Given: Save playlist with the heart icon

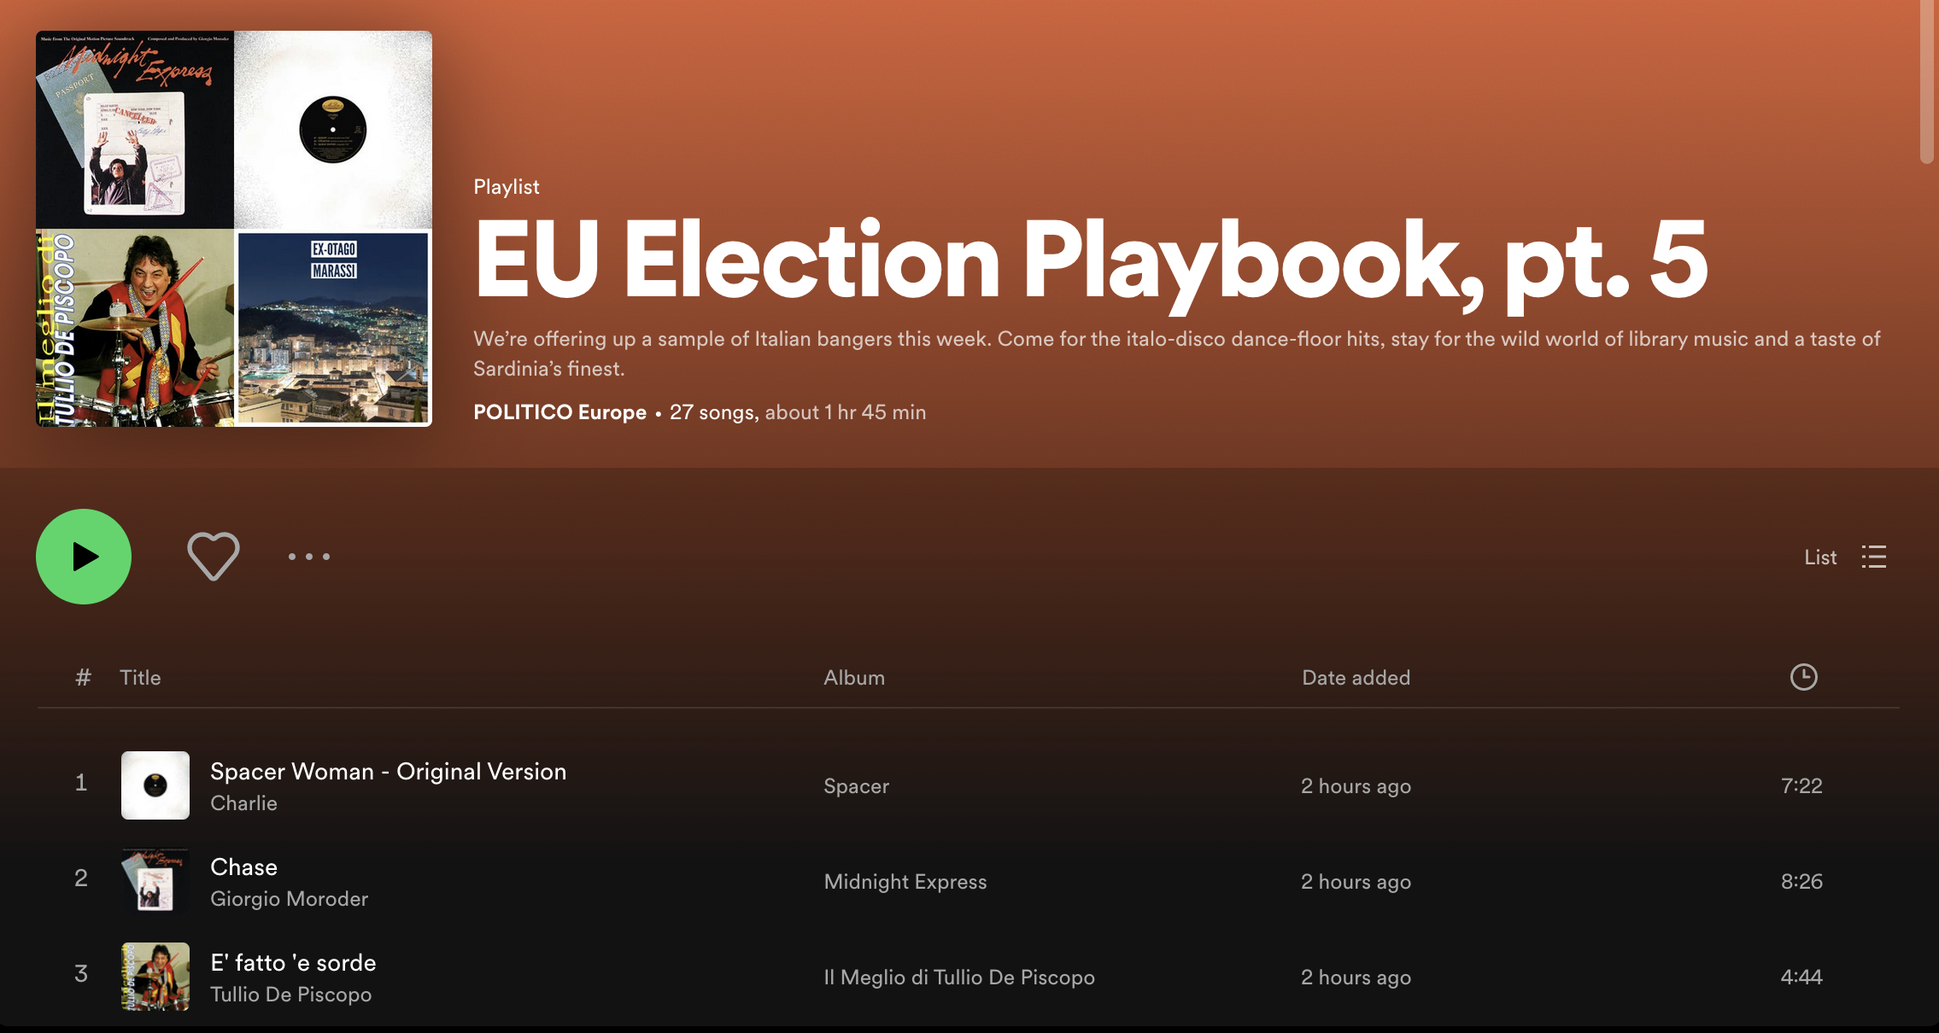Looking at the screenshot, I should point(214,557).
